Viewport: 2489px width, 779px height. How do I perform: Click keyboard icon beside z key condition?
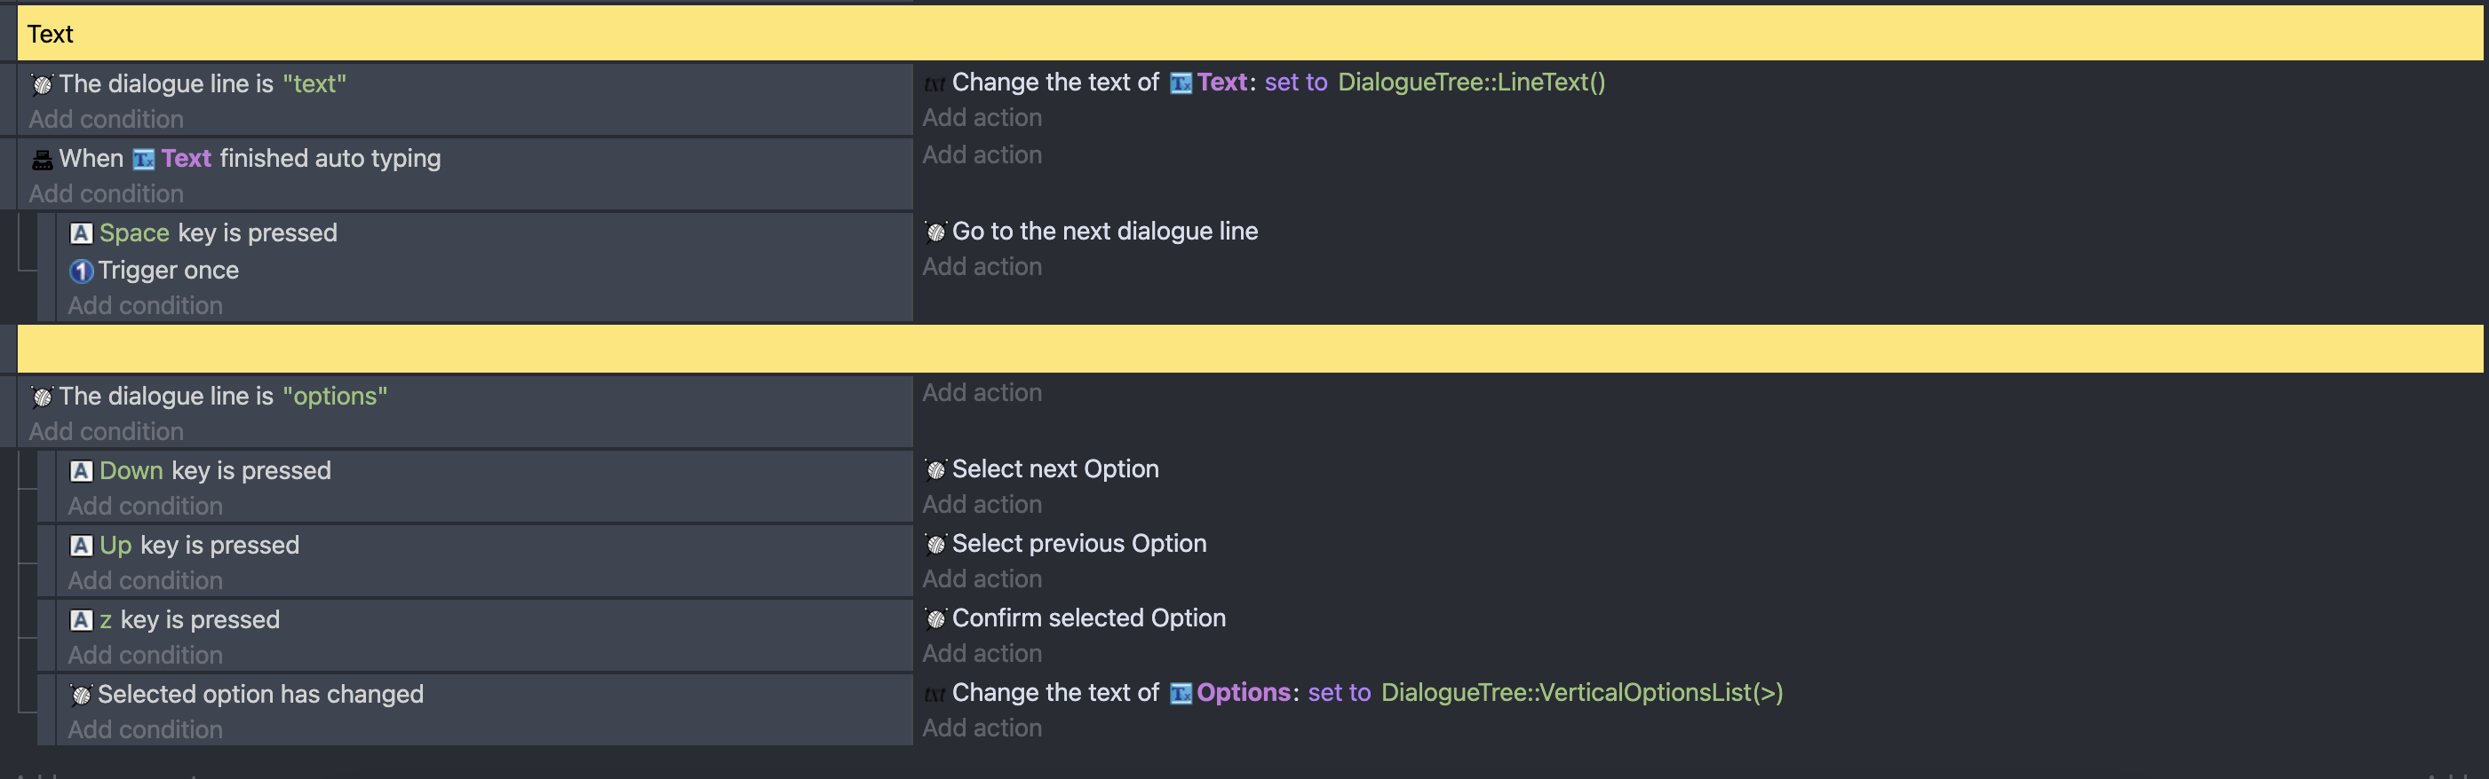[81, 619]
